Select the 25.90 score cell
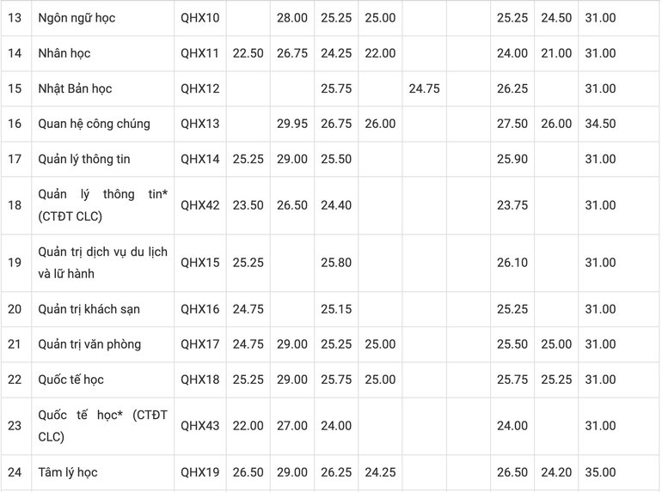 click(512, 159)
